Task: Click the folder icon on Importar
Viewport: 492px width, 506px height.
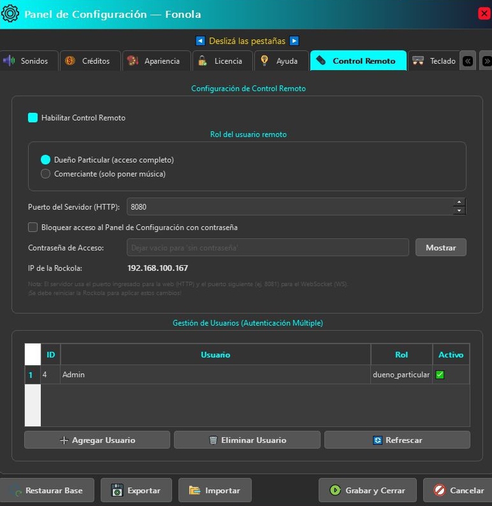Action: point(194,491)
